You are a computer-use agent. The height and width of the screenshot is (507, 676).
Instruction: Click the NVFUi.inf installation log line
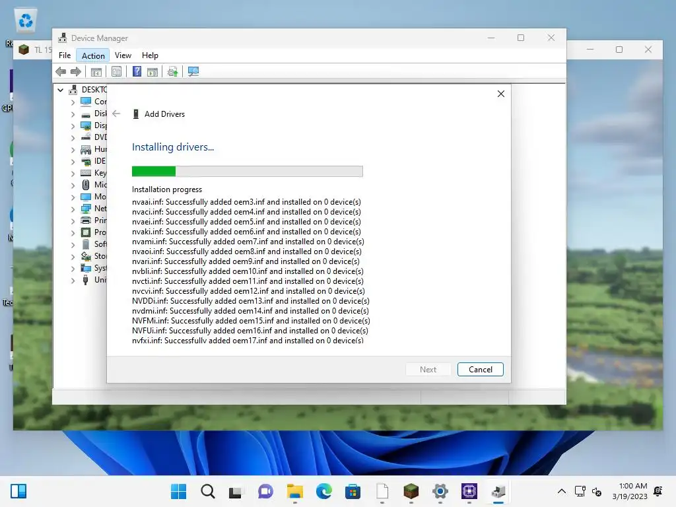[250, 331]
